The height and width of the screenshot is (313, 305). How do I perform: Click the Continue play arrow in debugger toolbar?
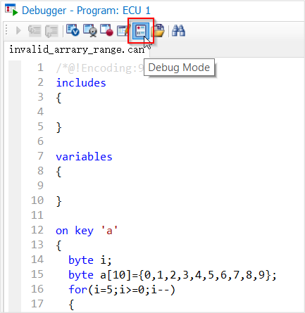(x=18, y=30)
